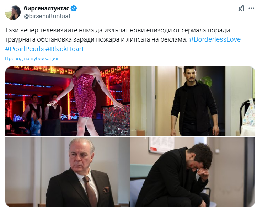This screenshot has height=209, width=257.
Task: Open the Grok explain icon
Action: [241, 8]
